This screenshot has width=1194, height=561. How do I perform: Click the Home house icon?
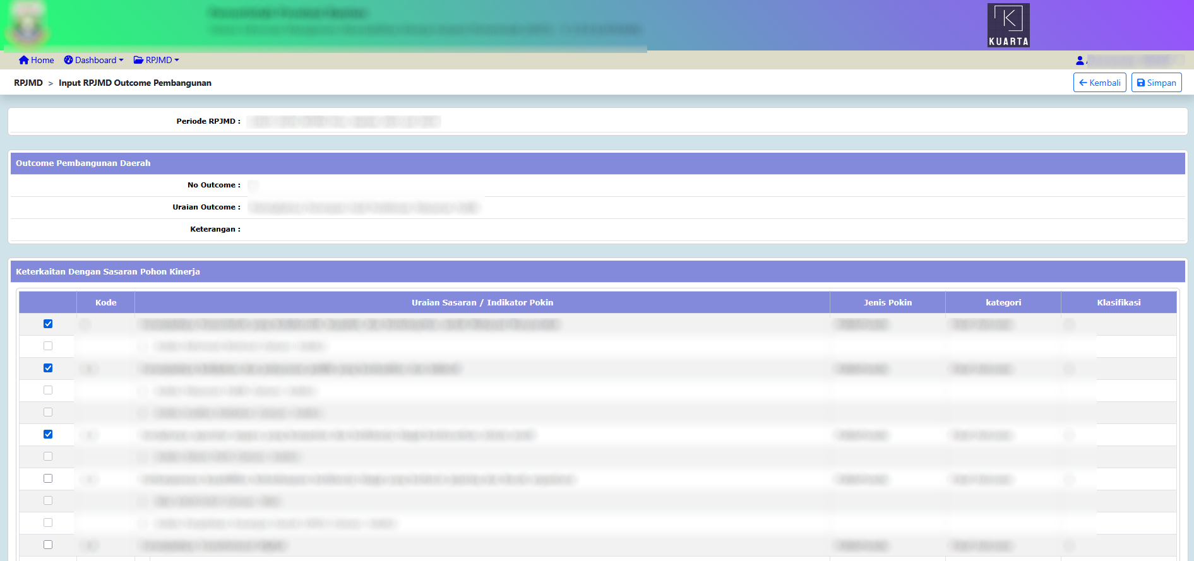(24, 60)
